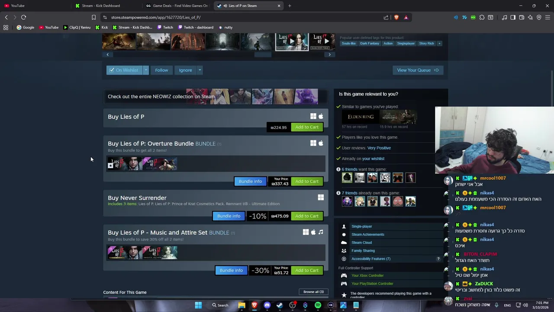Open the your wishlist link
This screenshot has height=312, width=554.
click(373, 159)
